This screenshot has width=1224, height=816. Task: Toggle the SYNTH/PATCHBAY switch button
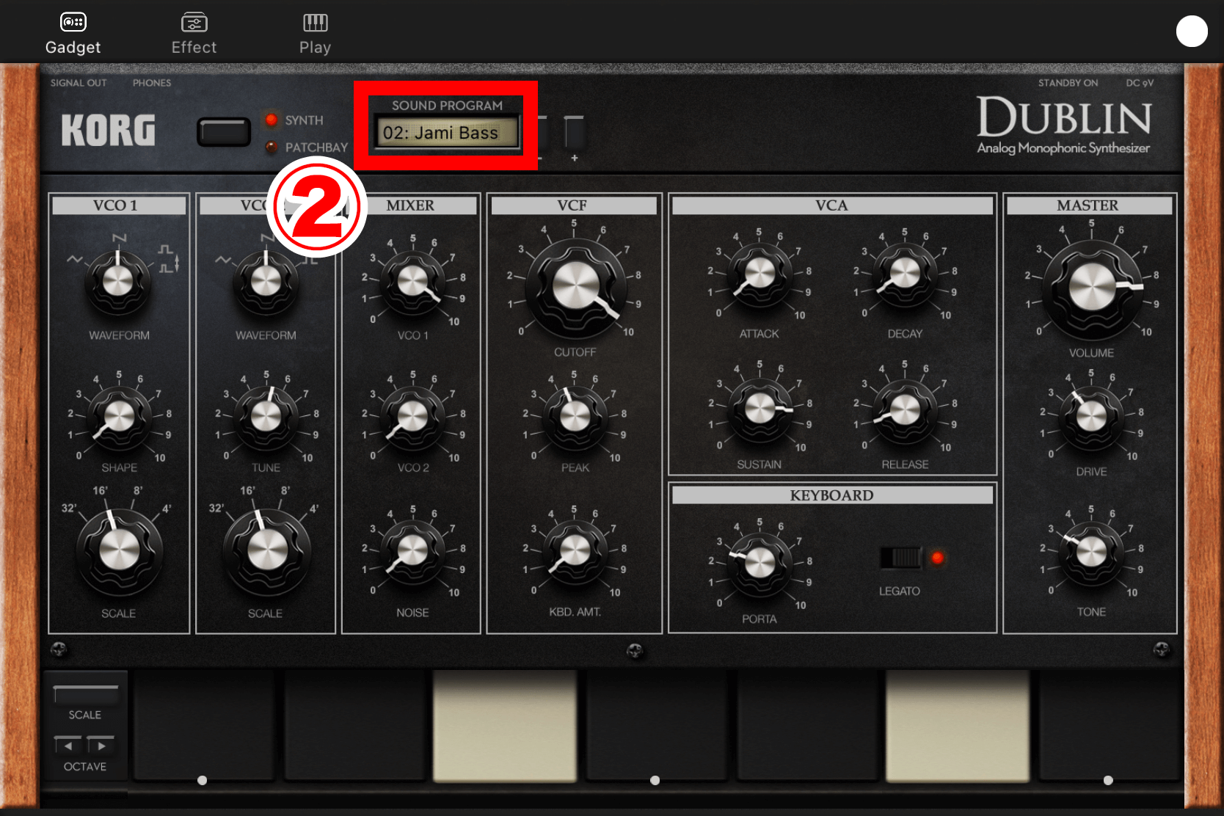pyautogui.click(x=224, y=133)
